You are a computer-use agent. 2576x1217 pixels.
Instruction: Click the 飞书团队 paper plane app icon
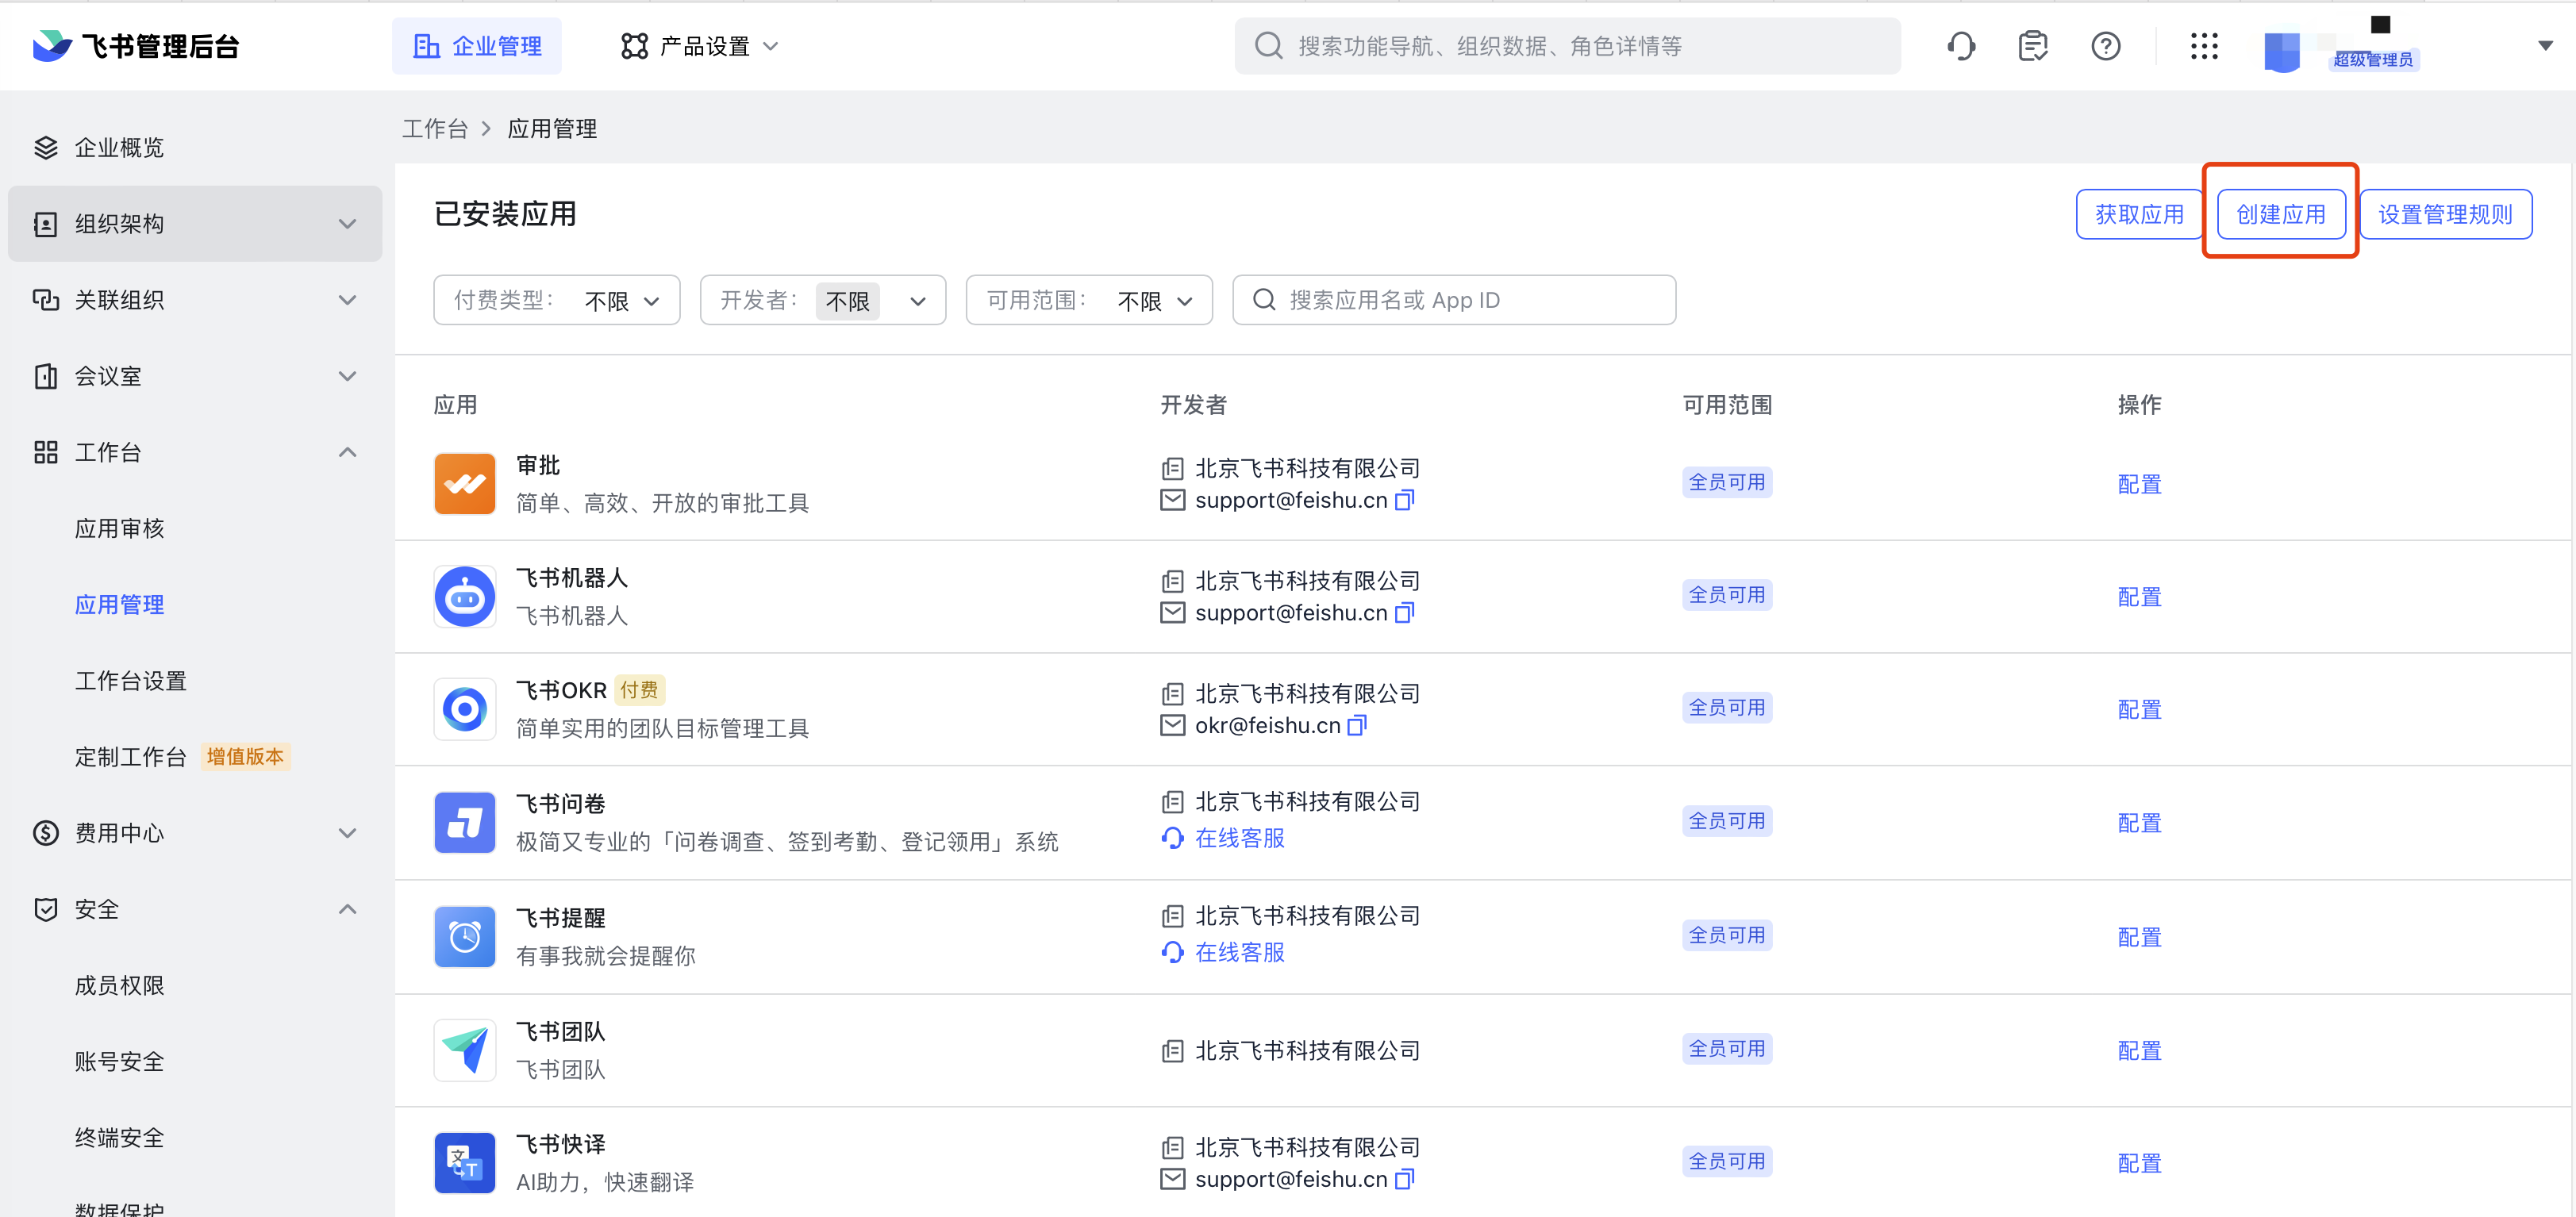464,1050
